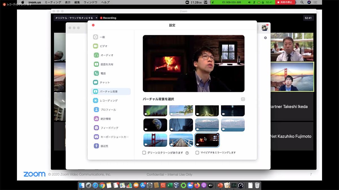Viewport: 339px width, 190px height.
Task: Choose the Earth from space background thumbnail
Action: coord(155,125)
